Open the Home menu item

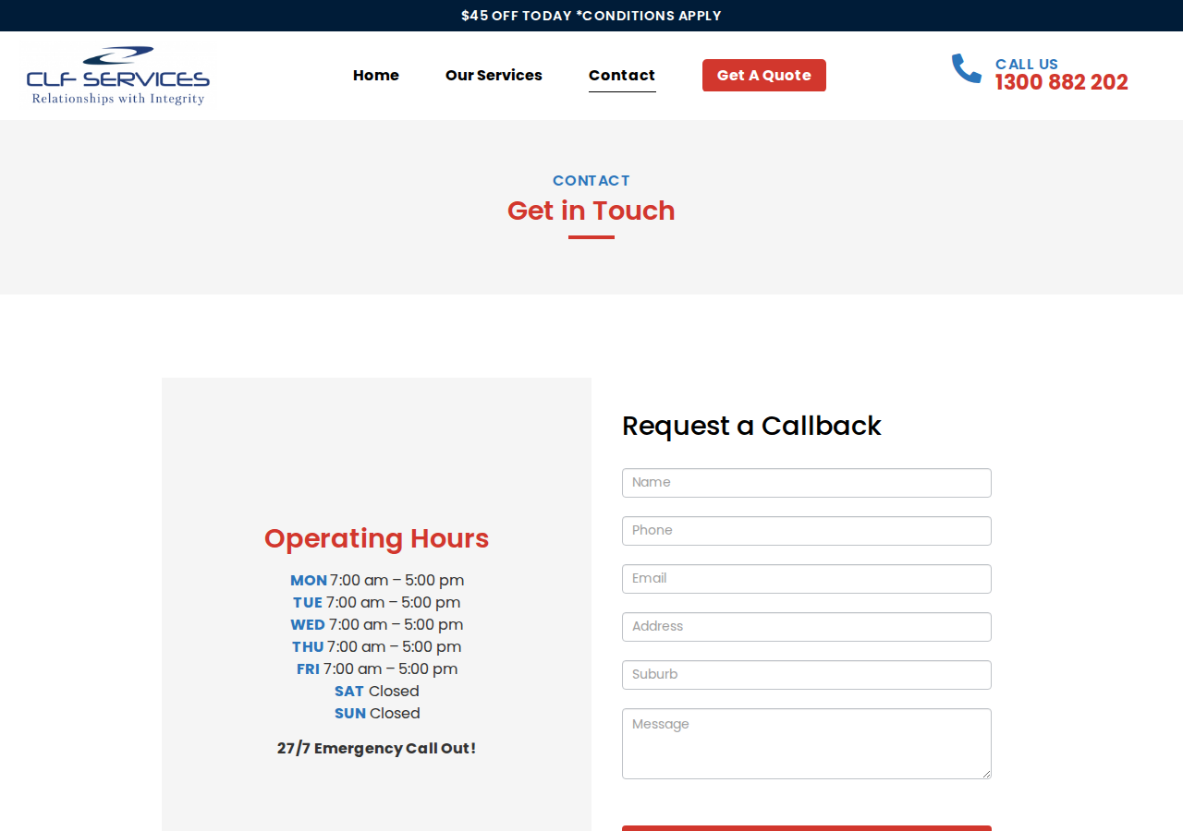point(376,76)
